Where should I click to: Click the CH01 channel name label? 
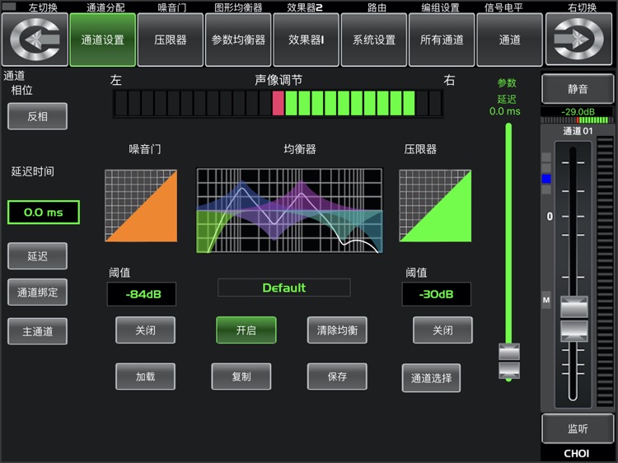pyautogui.click(x=577, y=454)
